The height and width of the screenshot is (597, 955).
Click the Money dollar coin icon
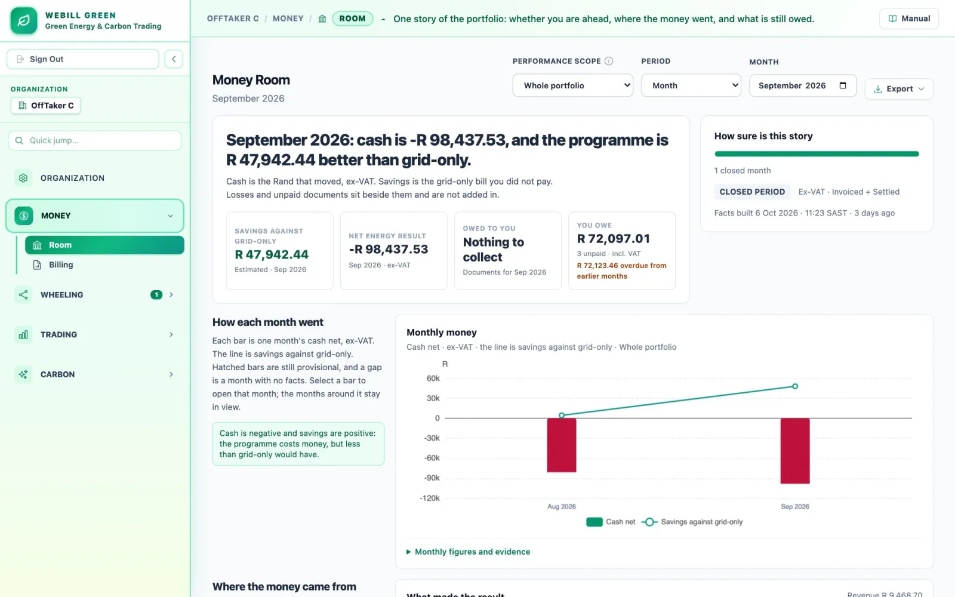[x=24, y=216]
